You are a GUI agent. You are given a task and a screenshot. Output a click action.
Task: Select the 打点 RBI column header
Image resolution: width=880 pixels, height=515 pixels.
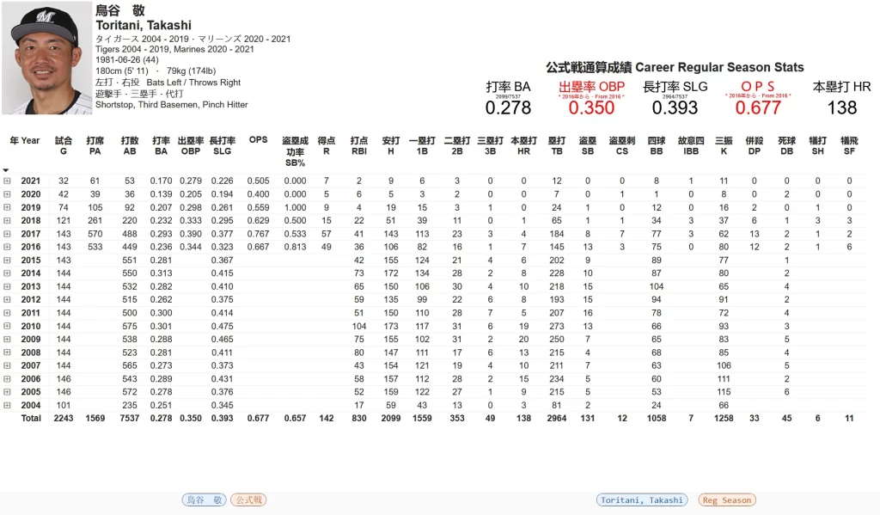(359, 145)
